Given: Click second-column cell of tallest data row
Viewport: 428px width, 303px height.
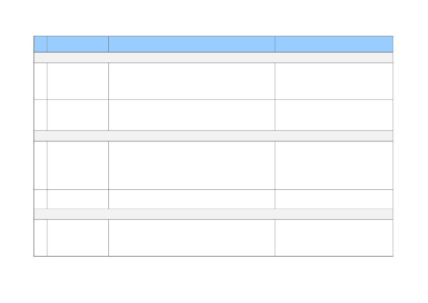Looking at the screenshot, I should pos(78,165).
